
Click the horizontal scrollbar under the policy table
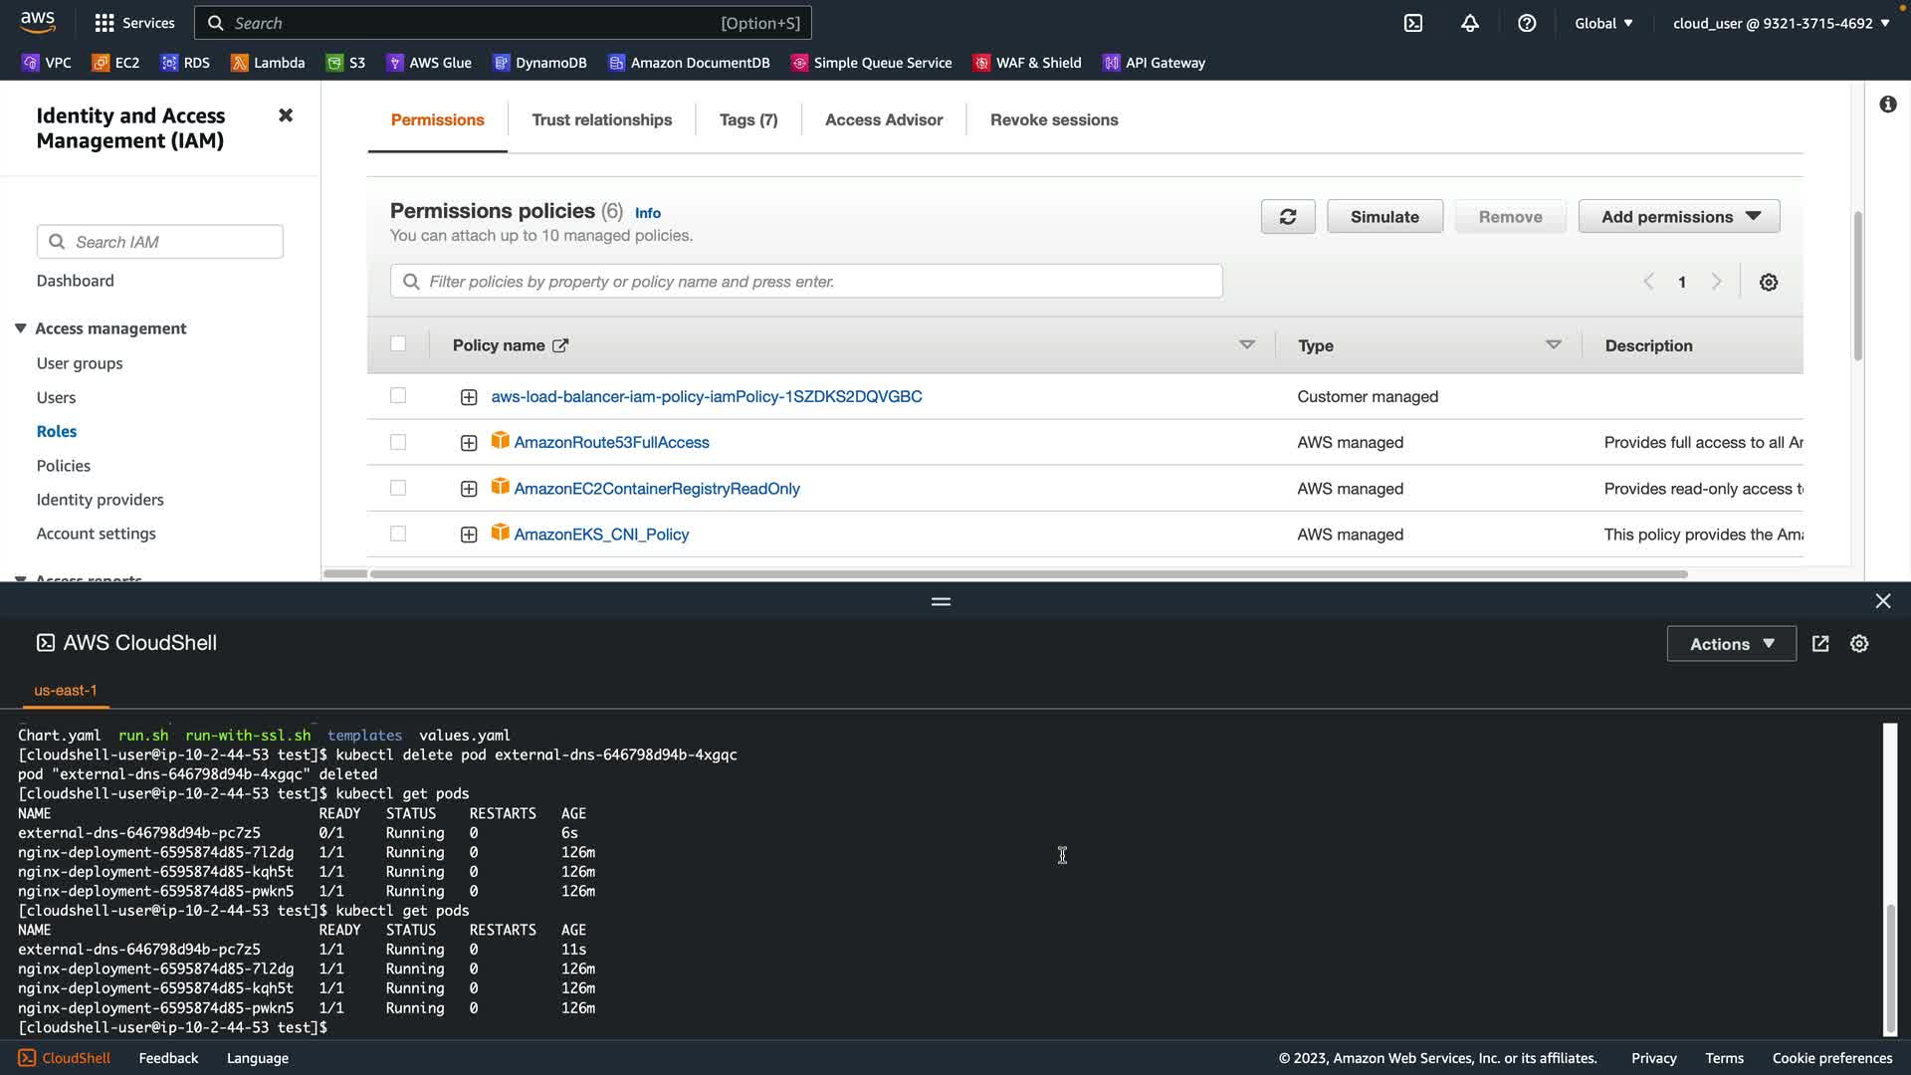pyautogui.click(x=1028, y=574)
